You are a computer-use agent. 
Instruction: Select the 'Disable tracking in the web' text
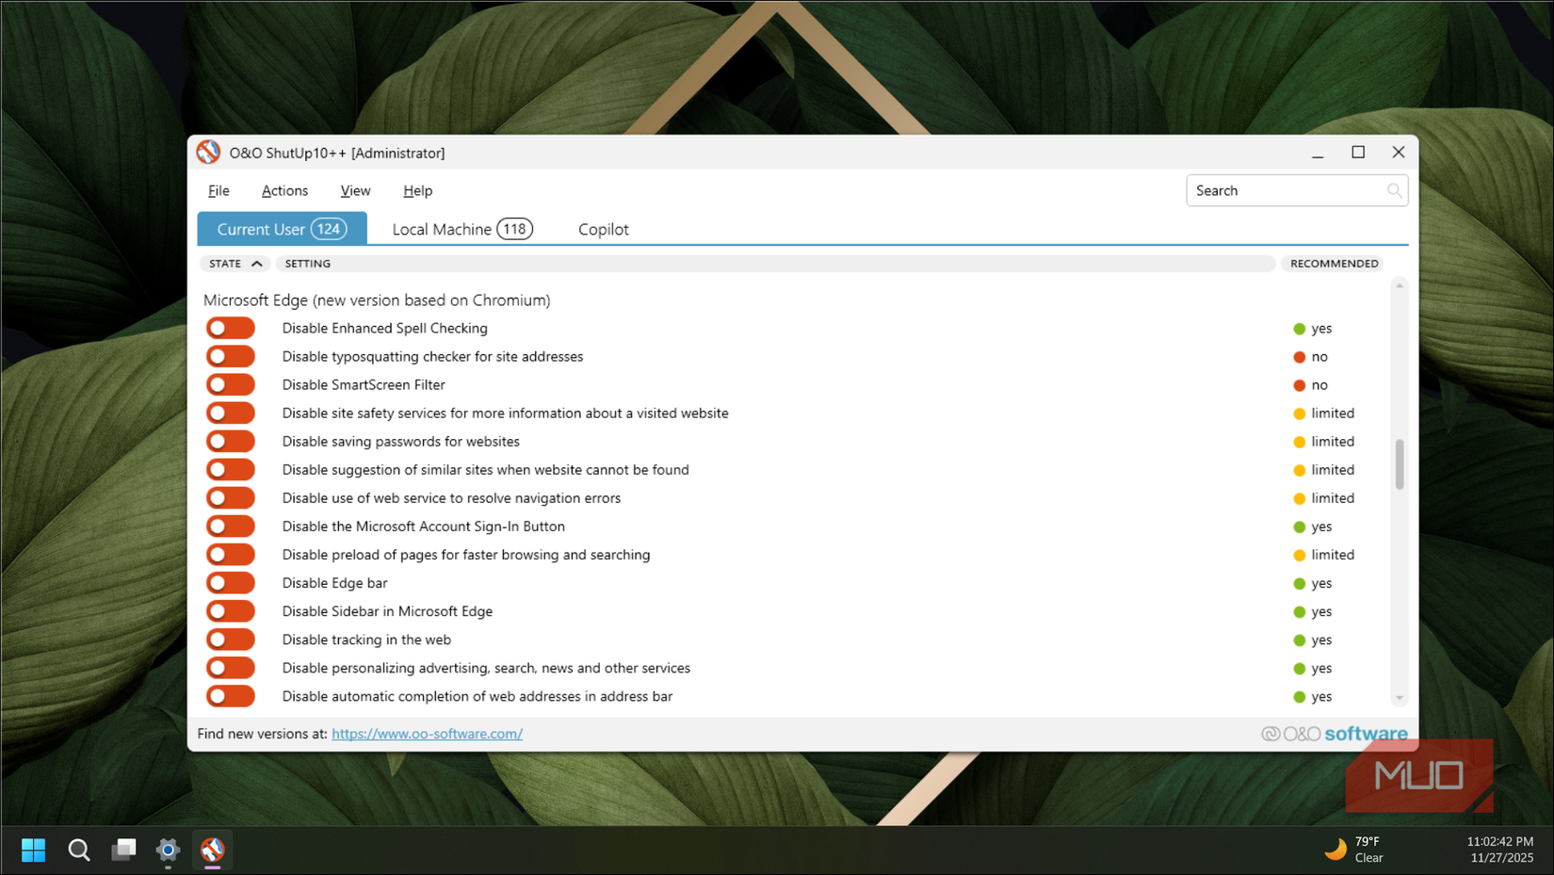coord(366,640)
